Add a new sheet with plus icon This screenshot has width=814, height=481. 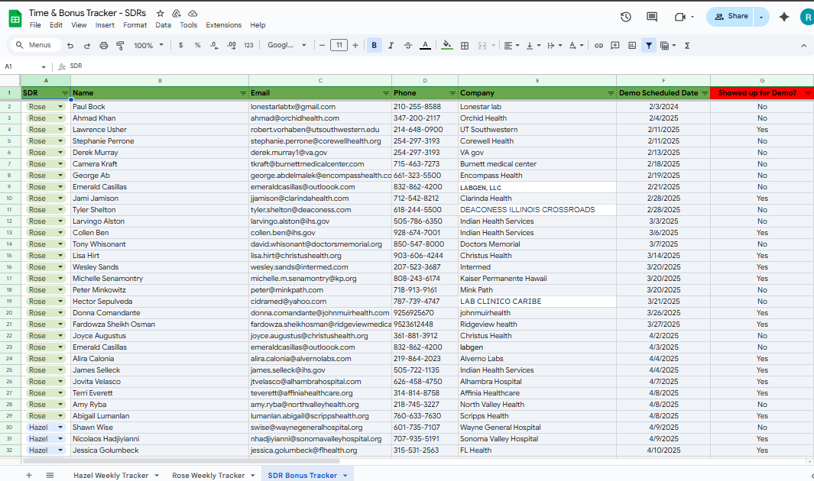(29, 475)
